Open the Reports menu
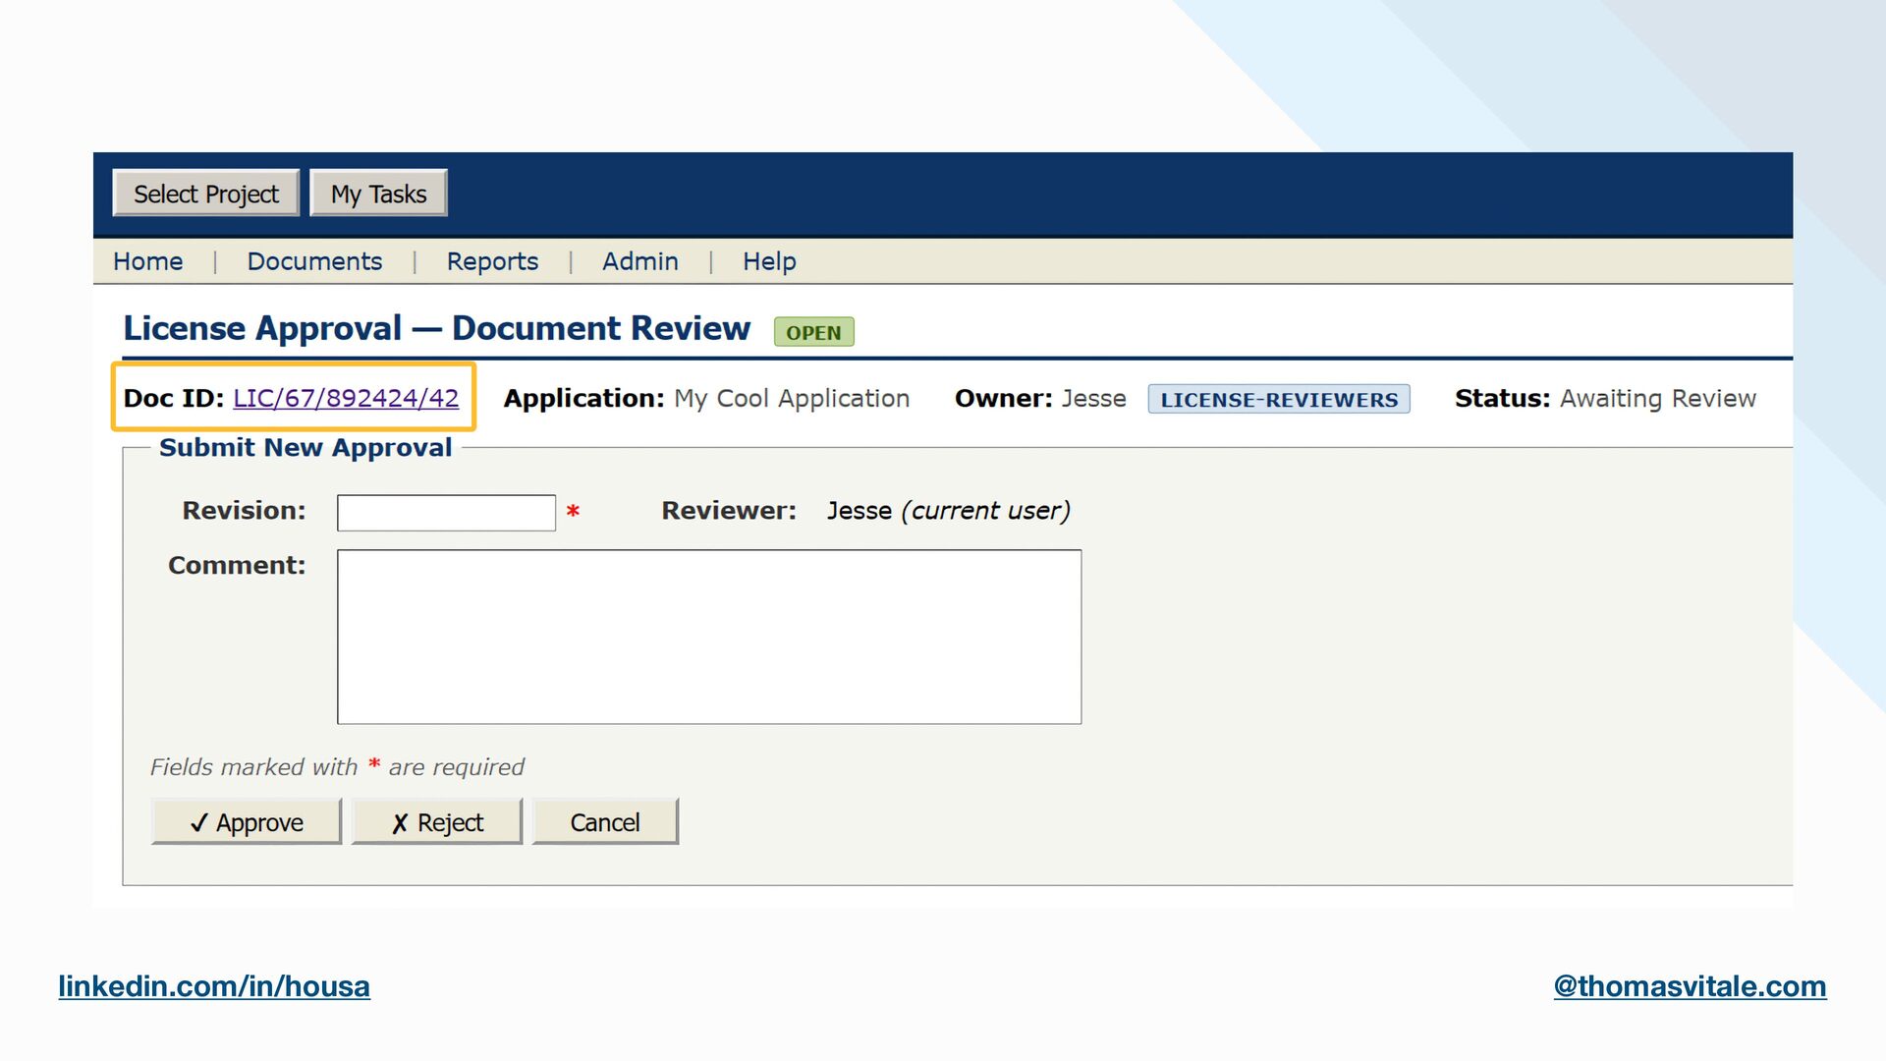 pos(492,261)
